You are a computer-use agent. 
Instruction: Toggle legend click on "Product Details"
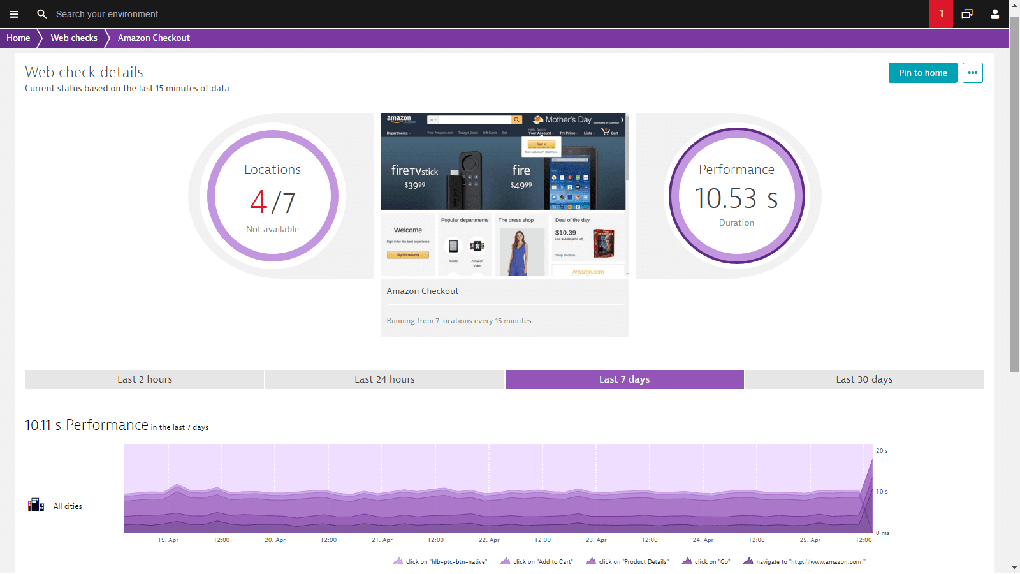[627, 561]
